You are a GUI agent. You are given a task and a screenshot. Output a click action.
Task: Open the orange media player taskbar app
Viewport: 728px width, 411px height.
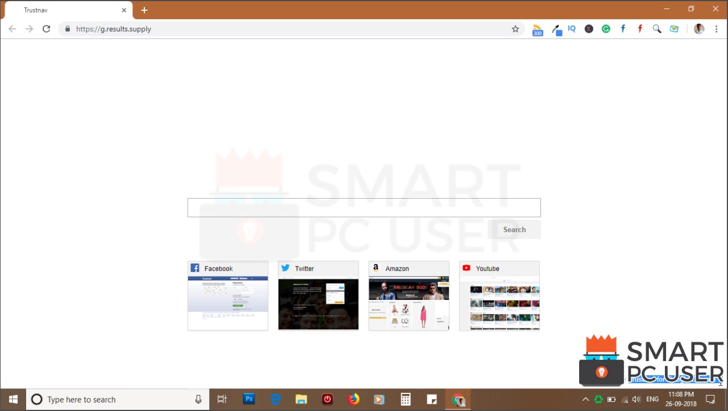[x=379, y=399]
